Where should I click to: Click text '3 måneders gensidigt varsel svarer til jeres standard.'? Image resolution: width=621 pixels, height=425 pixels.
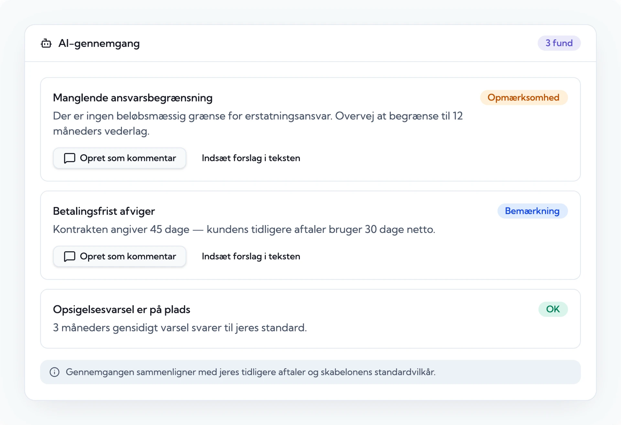click(180, 327)
